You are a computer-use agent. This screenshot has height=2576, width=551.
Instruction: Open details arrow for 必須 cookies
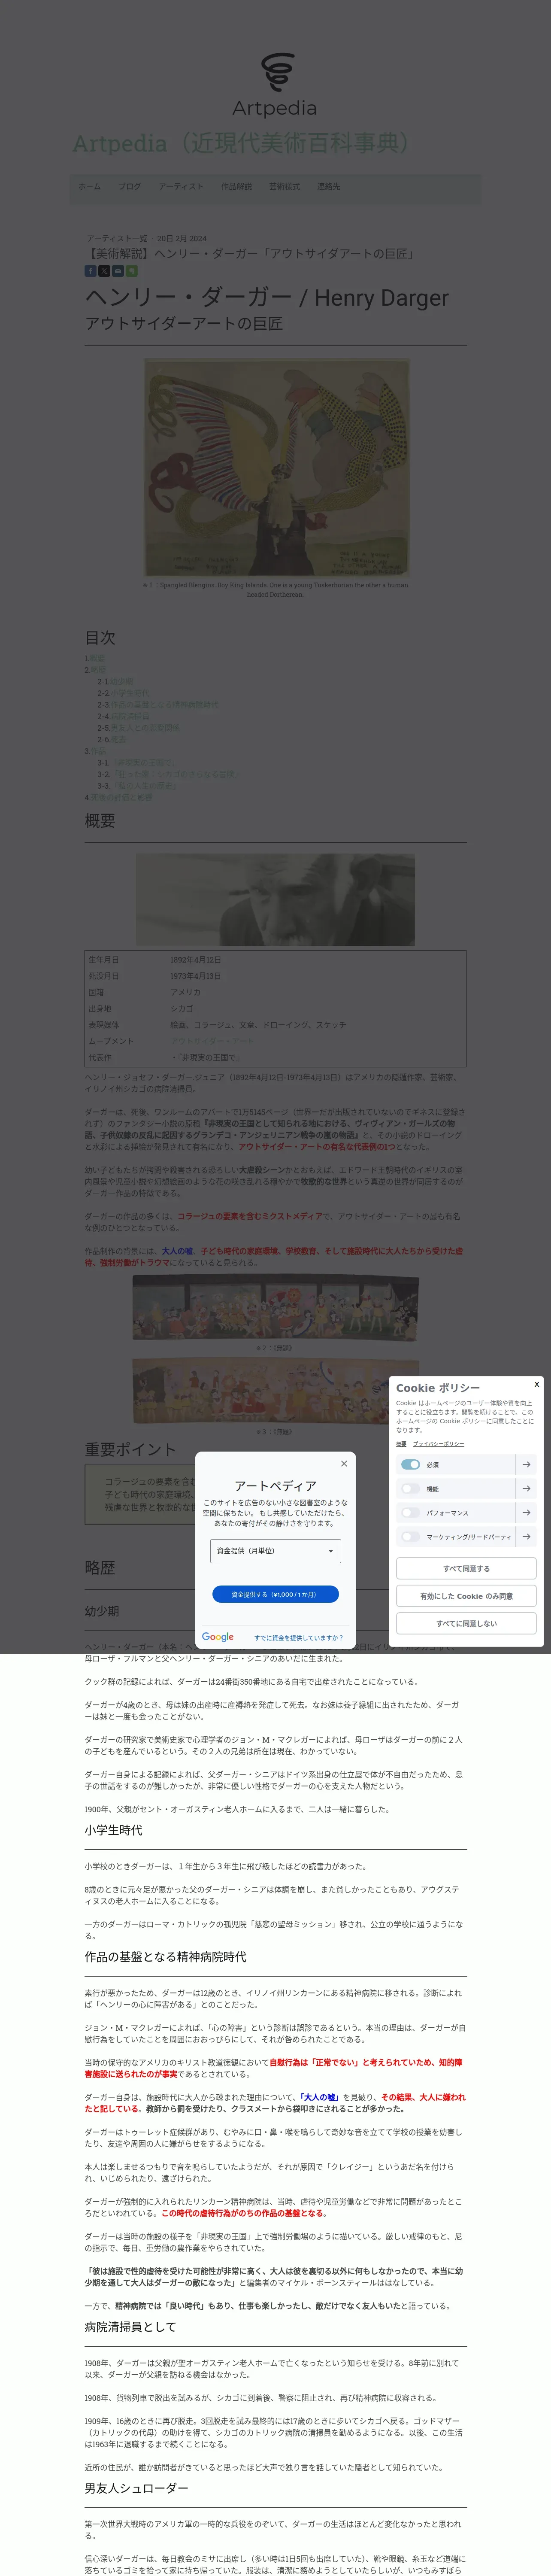(x=527, y=1464)
